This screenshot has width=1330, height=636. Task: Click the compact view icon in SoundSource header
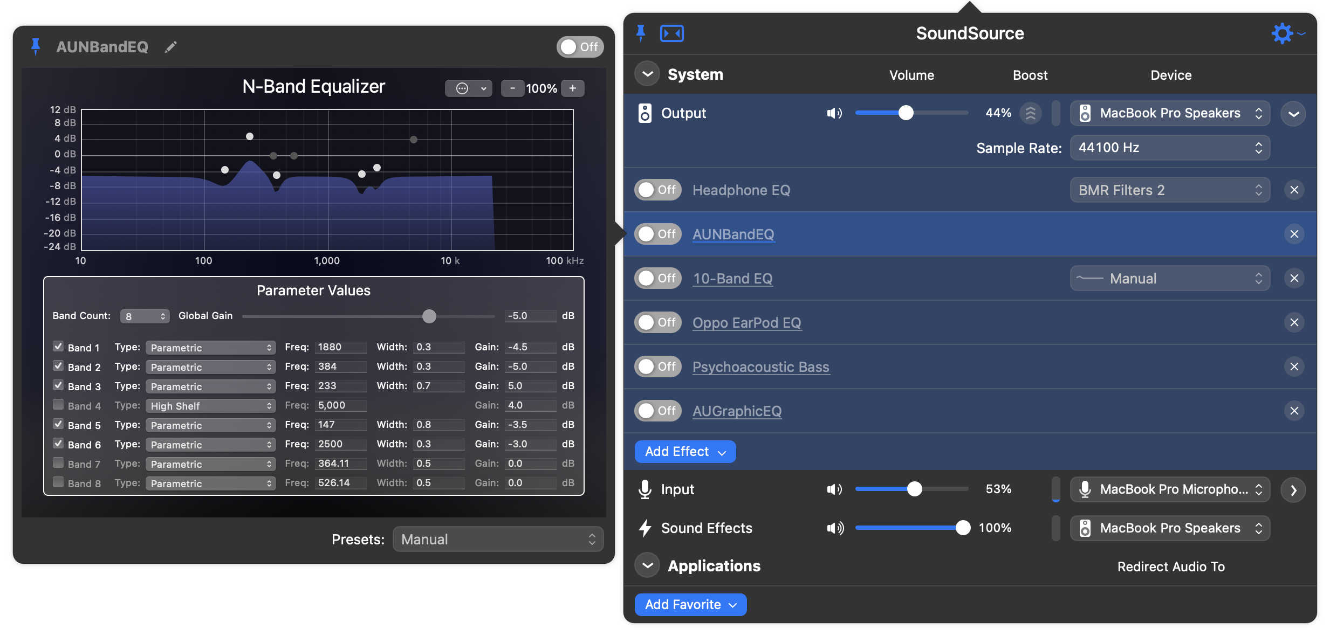tap(671, 33)
